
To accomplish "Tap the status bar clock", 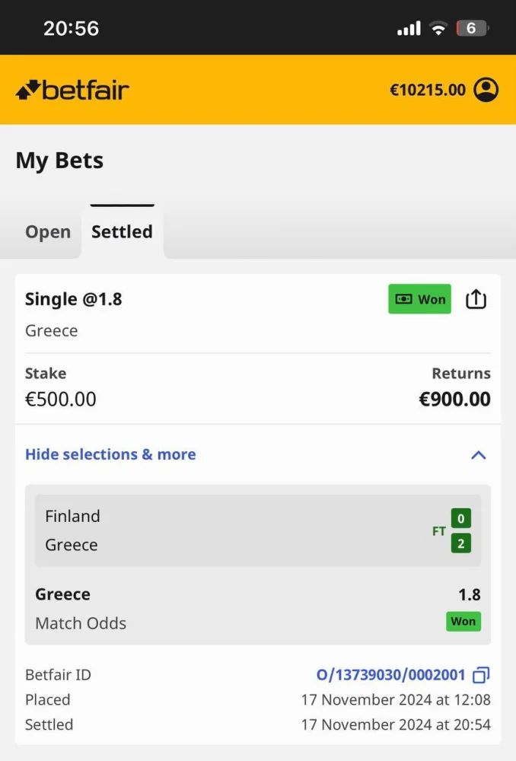I will click(71, 29).
